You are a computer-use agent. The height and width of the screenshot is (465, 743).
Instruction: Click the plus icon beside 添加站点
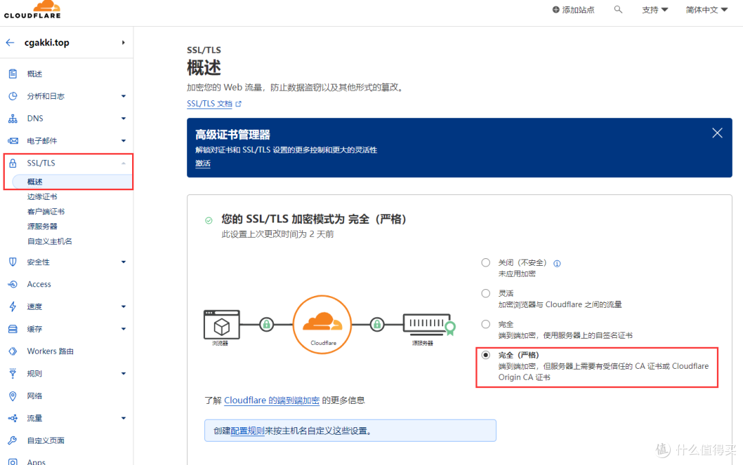(556, 10)
